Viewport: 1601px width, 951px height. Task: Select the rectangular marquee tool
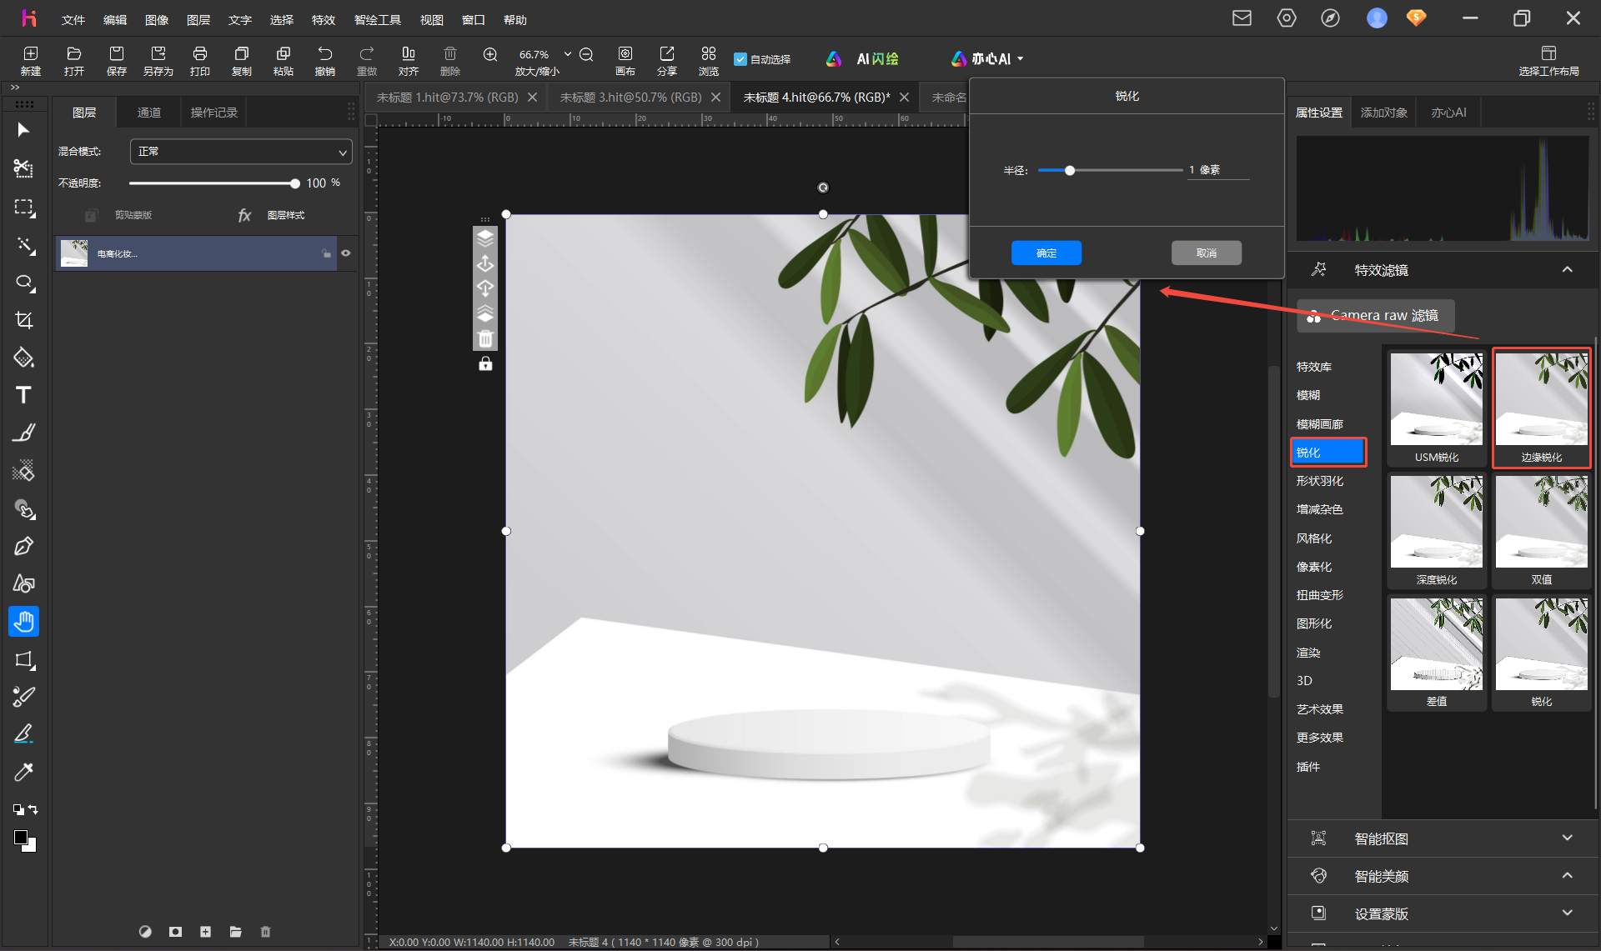pos(23,207)
